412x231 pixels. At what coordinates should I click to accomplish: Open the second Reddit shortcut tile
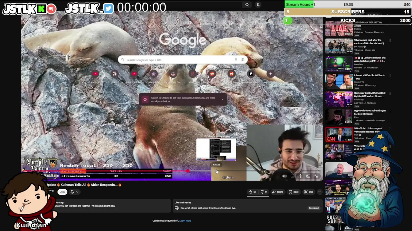coord(231,74)
